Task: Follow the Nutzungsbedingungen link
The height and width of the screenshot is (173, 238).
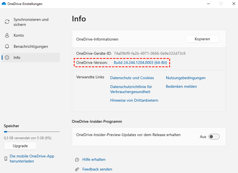Action: tap(186, 78)
